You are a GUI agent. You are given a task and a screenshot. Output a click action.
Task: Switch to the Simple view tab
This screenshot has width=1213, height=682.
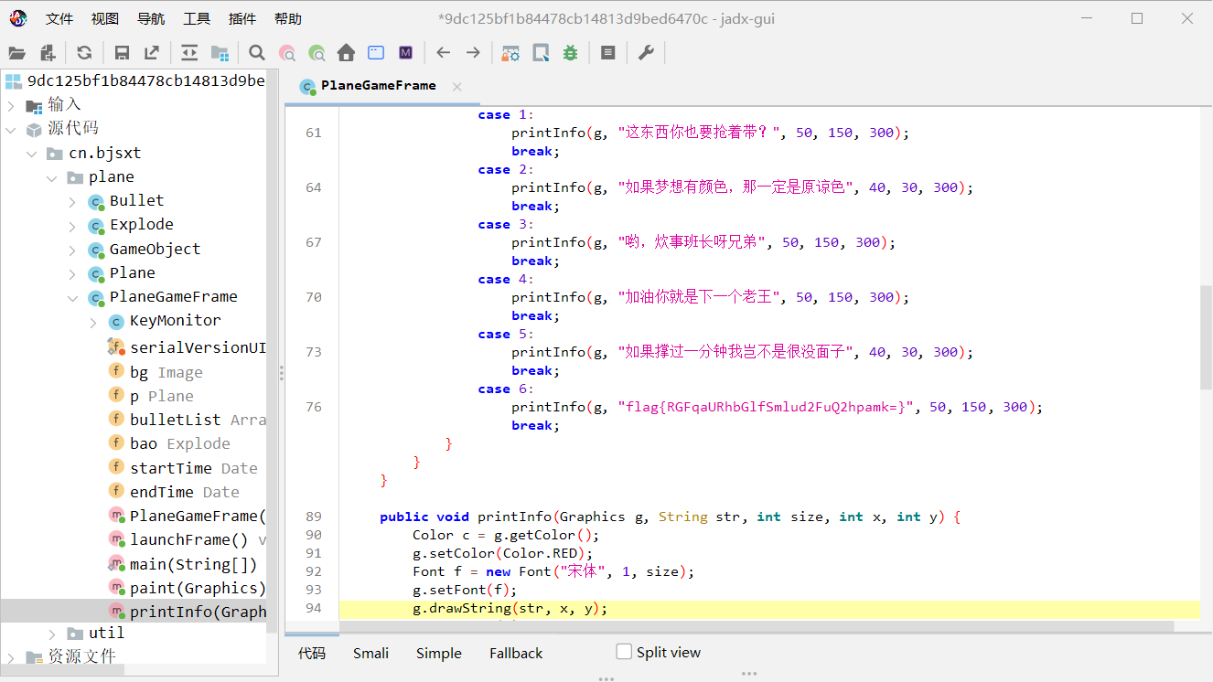pos(439,653)
